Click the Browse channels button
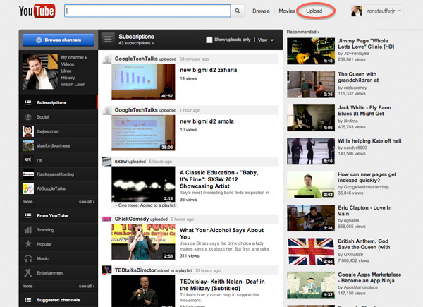This screenshot has height=307, width=423. tap(59, 40)
